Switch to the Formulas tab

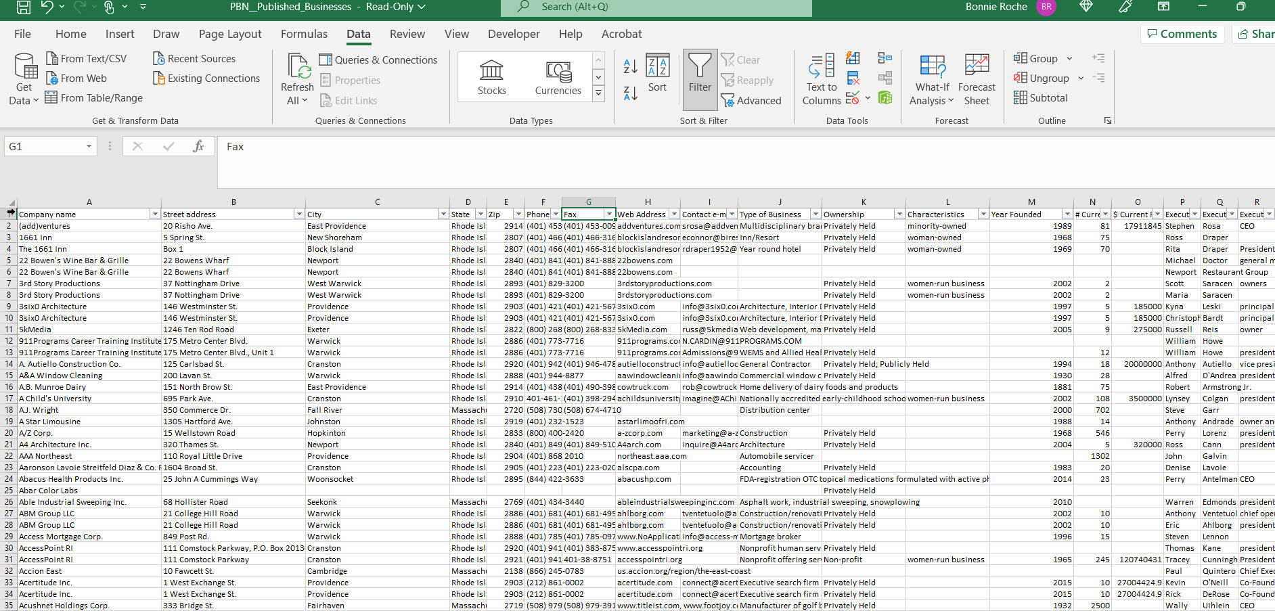click(304, 34)
